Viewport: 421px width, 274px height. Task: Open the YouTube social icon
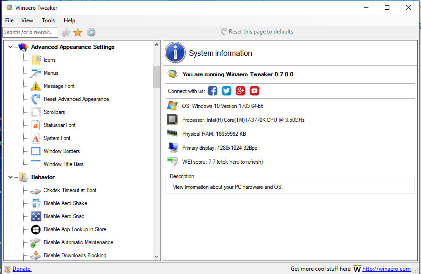(x=254, y=91)
